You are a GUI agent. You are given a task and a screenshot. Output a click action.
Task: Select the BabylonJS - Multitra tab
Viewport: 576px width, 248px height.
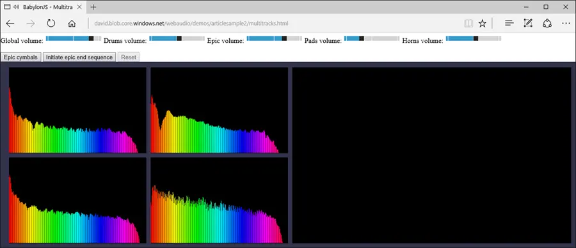44,7
